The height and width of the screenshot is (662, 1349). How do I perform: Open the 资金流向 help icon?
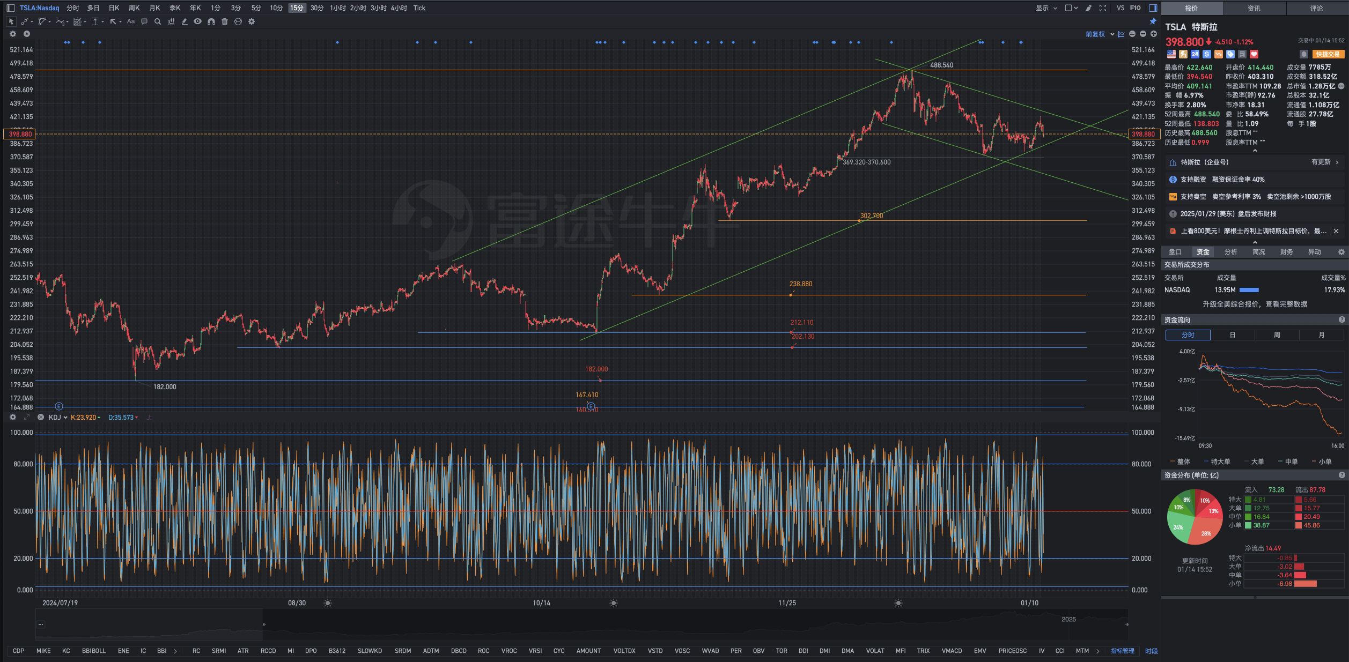click(x=1342, y=319)
